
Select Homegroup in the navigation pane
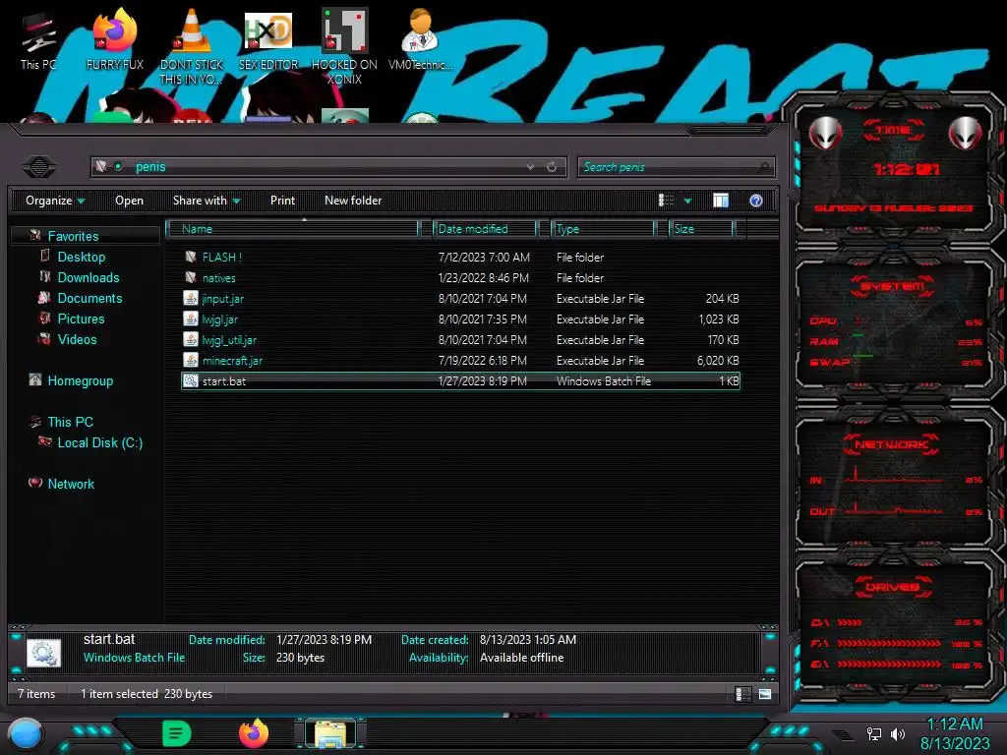click(80, 380)
